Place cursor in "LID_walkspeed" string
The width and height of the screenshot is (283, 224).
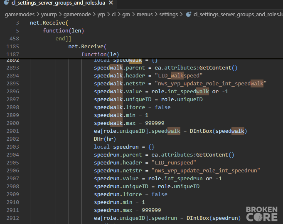point(179,76)
